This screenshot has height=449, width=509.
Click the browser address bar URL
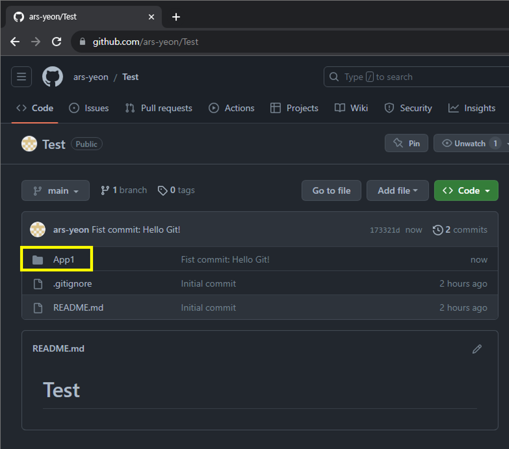click(x=145, y=42)
